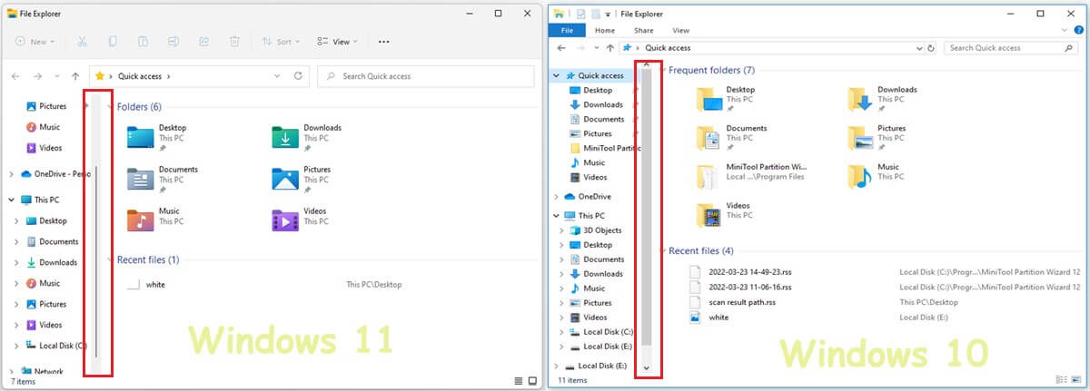The height and width of the screenshot is (391, 1090).
Task: Open the Downloads folder in Windows 11 Folders section
Action: tap(306, 137)
